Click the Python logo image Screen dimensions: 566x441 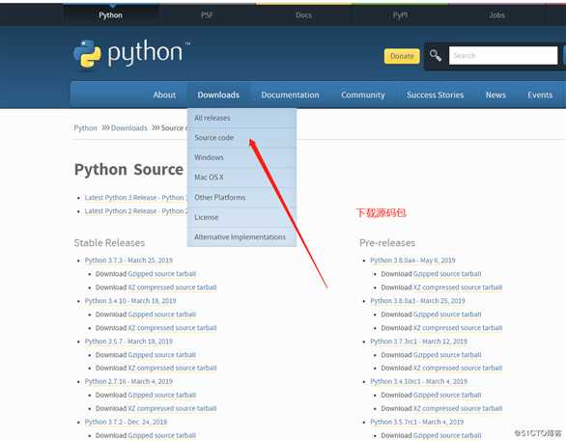point(131,54)
